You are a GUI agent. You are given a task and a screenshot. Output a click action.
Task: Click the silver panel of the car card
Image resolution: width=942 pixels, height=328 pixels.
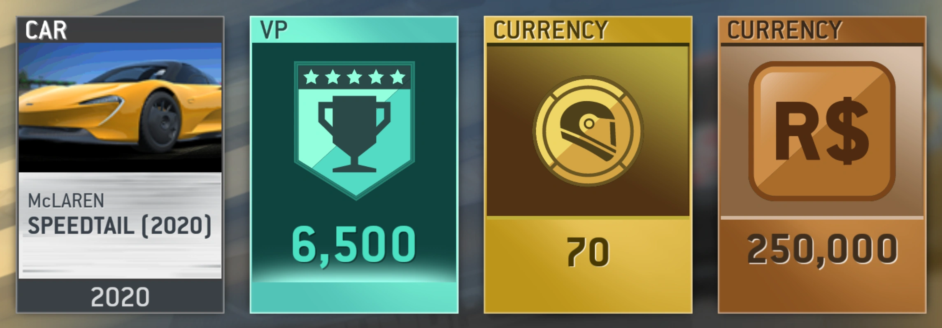tap(120, 226)
